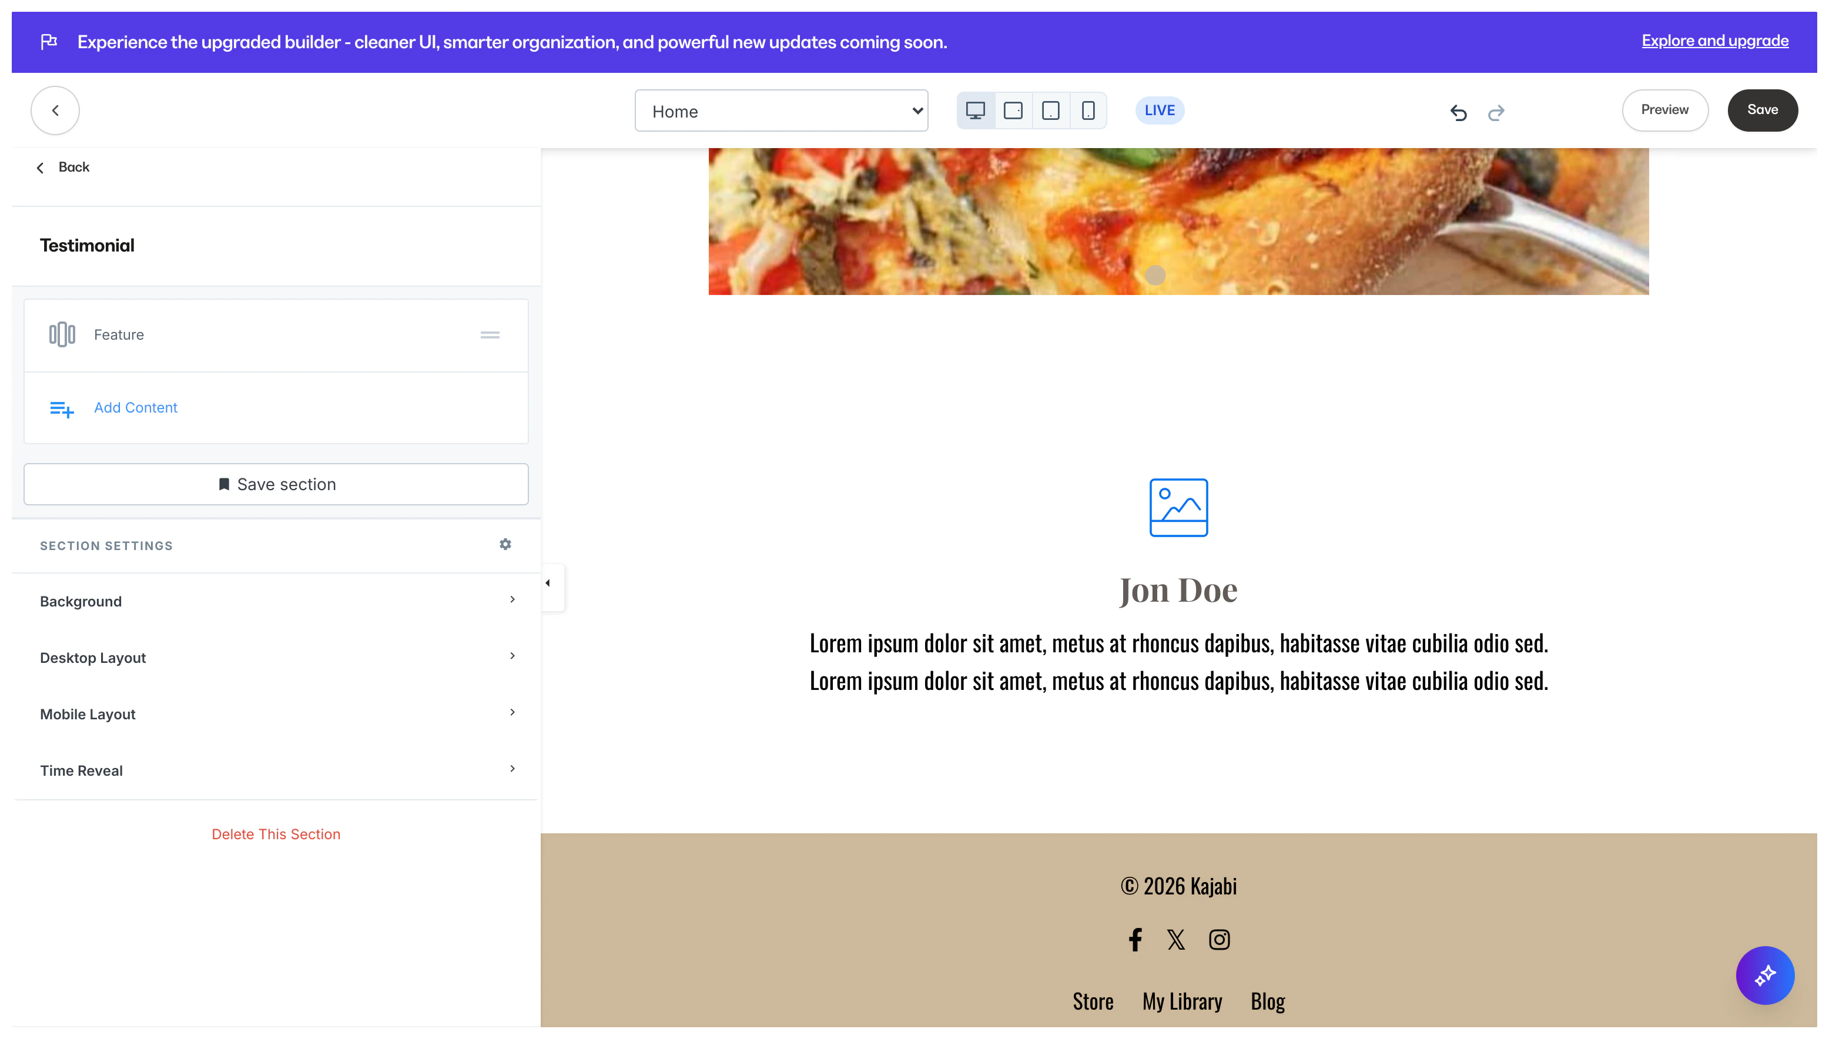Viewport: 1829px width, 1039px height.
Task: Collapse the sidebar panel arrow
Action: pyautogui.click(x=548, y=584)
